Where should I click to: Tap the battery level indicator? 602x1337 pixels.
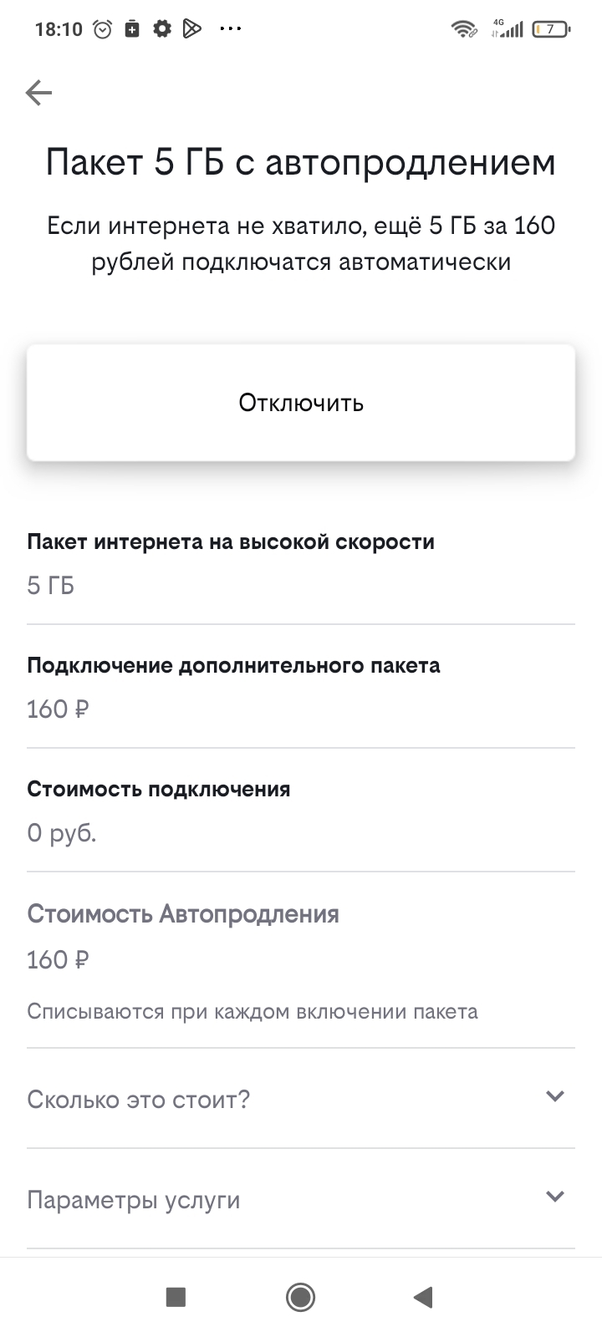pos(551,29)
